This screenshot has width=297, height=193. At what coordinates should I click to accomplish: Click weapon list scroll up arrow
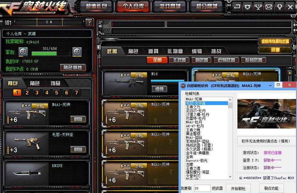(230, 100)
